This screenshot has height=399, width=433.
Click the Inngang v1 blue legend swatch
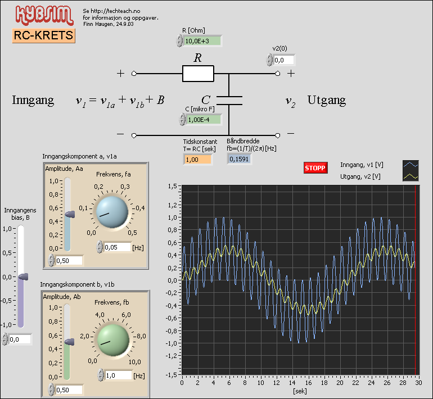[411, 165]
